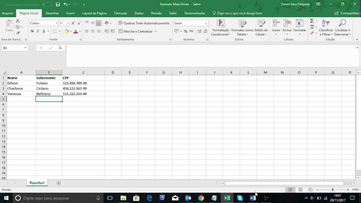The image size is (361, 203).
Task: Click the red font color icon
Action: pyautogui.click(x=75, y=31)
